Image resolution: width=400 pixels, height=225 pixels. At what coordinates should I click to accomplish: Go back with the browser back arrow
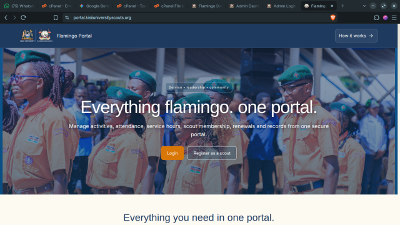coord(6,17)
